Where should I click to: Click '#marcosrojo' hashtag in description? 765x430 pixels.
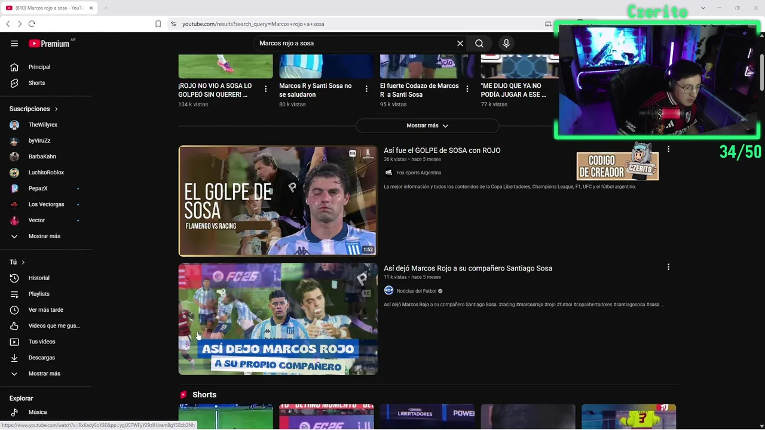[x=530, y=305]
